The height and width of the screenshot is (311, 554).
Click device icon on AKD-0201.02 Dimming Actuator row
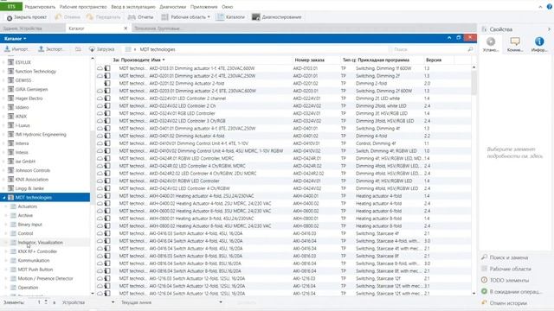[107, 83]
